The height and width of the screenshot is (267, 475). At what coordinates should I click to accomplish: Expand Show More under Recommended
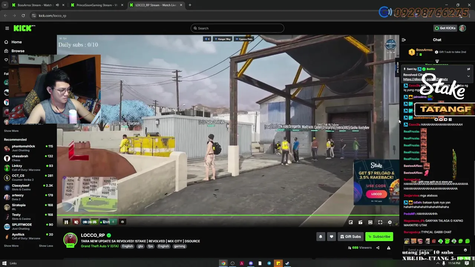pyautogui.click(x=11, y=246)
